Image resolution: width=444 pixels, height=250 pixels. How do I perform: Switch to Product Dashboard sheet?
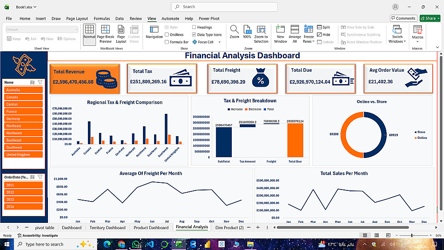tap(151, 228)
